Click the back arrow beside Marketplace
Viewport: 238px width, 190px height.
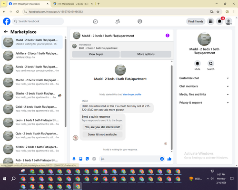[6, 32]
